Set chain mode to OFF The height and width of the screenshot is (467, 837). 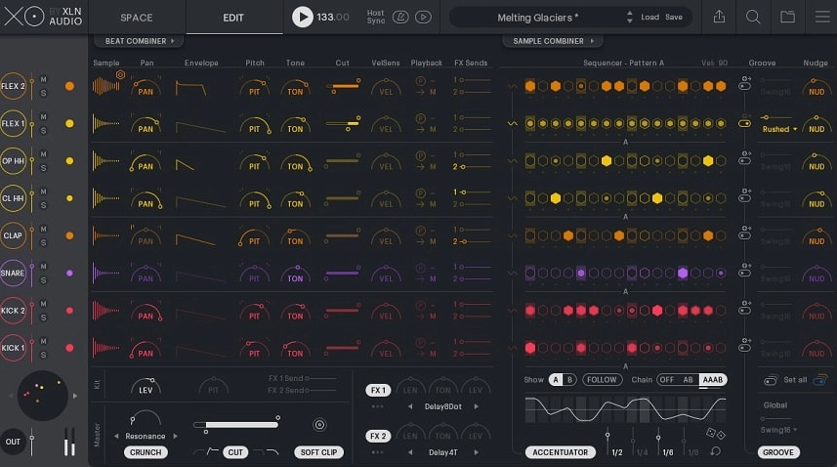(667, 380)
